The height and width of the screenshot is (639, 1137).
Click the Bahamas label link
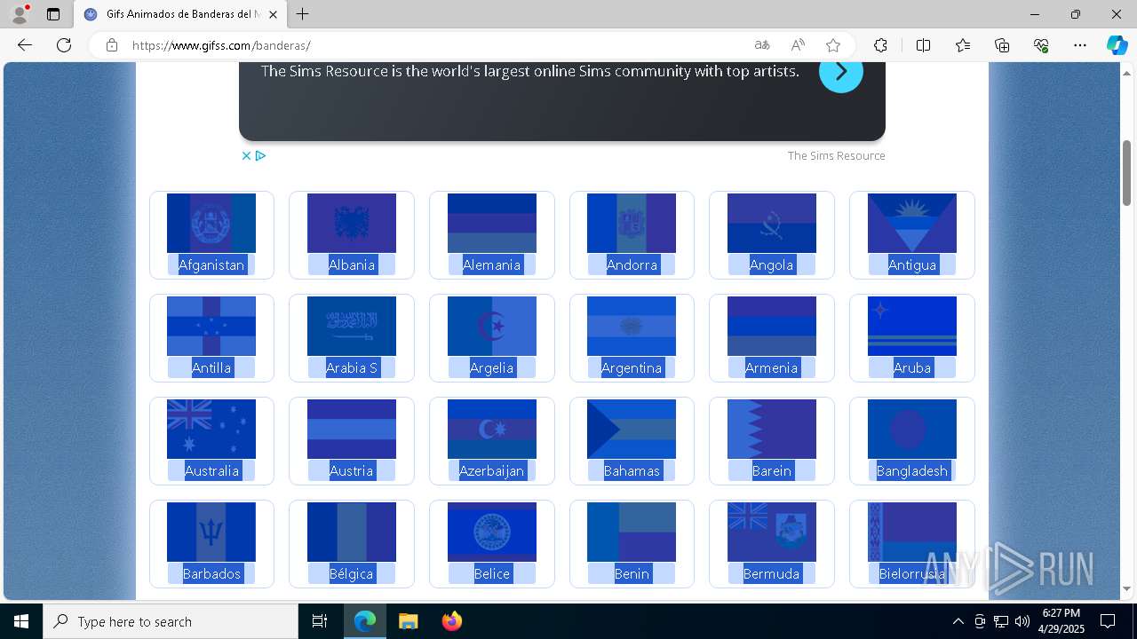[x=632, y=470]
